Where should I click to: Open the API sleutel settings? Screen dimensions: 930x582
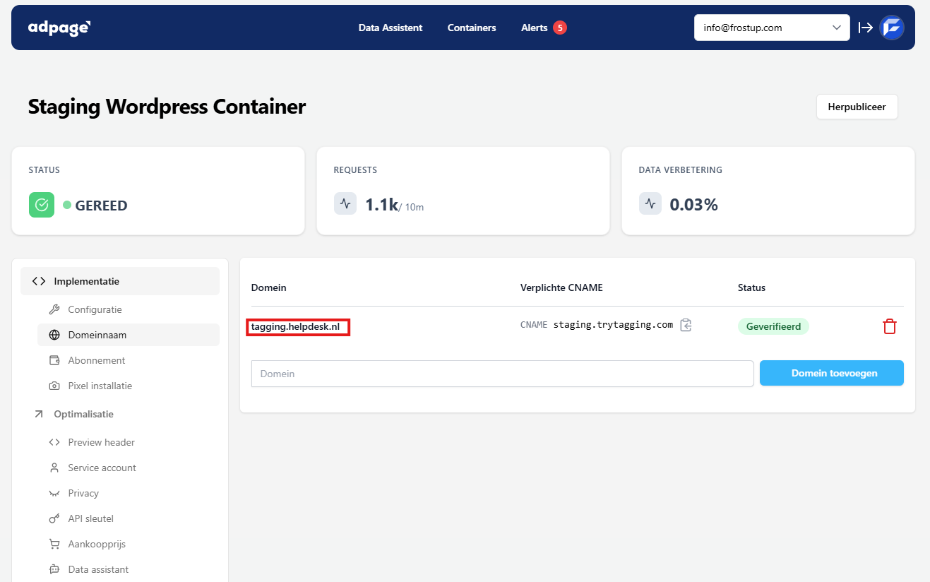click(90, 518)
